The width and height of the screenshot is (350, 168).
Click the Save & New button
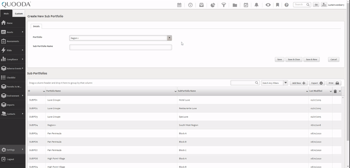(x=311, y=59)
